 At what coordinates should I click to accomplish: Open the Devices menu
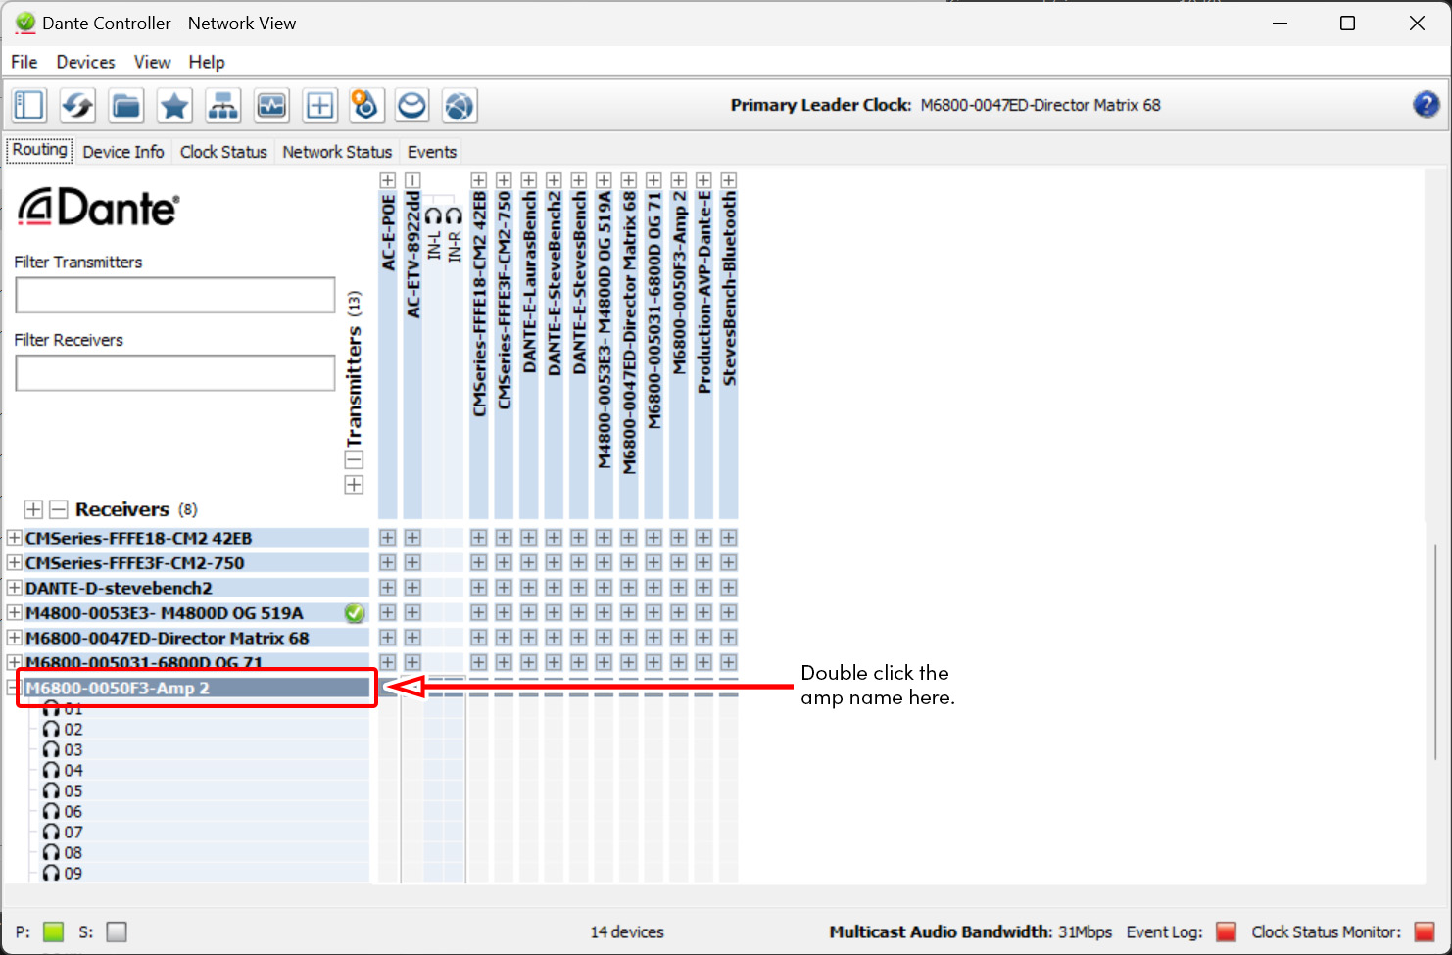pos(85,62)
